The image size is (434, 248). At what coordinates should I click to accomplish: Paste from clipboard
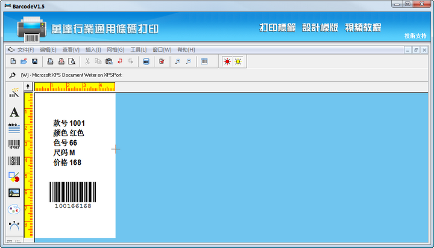click(x=109, y=61)
